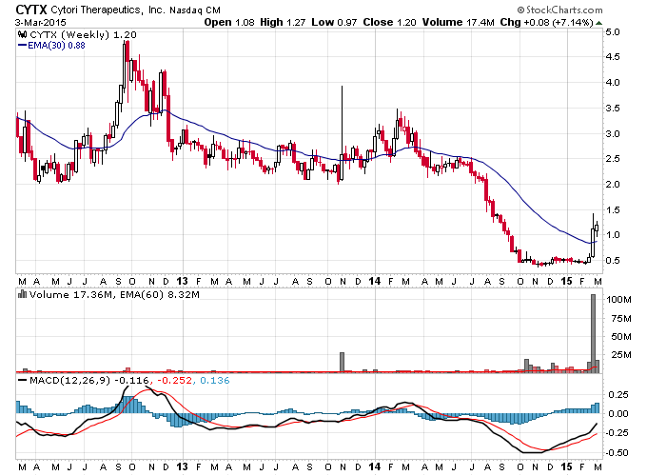Click the 4.5 price axis label
Screen dimensions: 647x476
(x=613, y=57)
